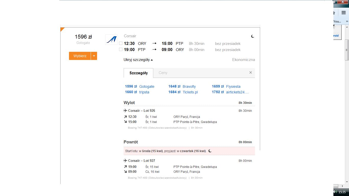Click the horizontal scrollbar right arrow
The image size is (349, 196).
[343, 186]
